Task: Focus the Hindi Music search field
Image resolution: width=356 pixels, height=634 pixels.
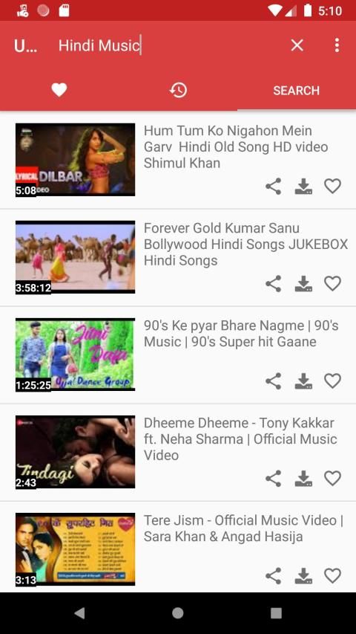Action: (x=170, y=45)
